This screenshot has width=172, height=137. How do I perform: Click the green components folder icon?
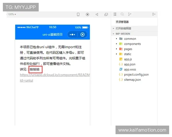[121, 44]
